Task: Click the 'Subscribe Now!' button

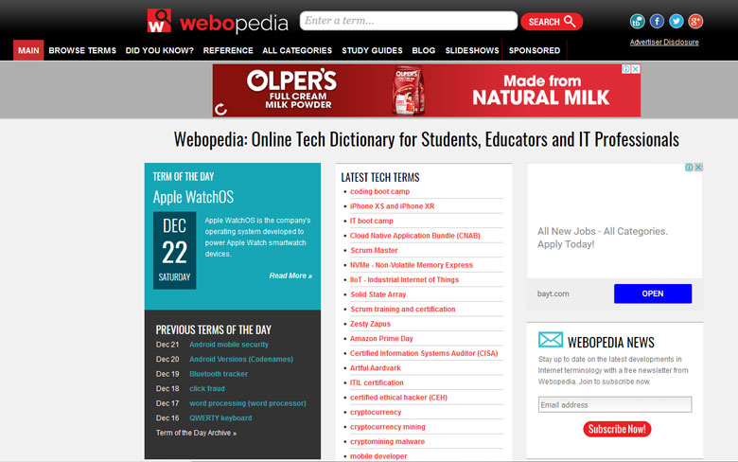Action: point(617,429)
